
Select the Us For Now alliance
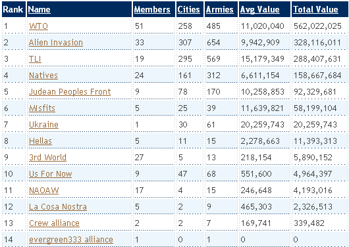51,174
